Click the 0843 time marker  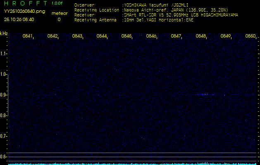point(77,36)
